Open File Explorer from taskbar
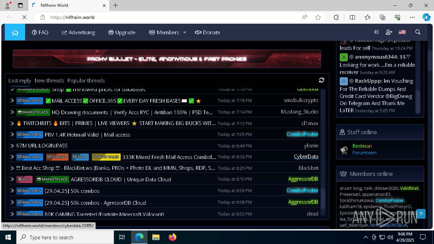This screenshot has width=434, height=244. coord(156,237)
